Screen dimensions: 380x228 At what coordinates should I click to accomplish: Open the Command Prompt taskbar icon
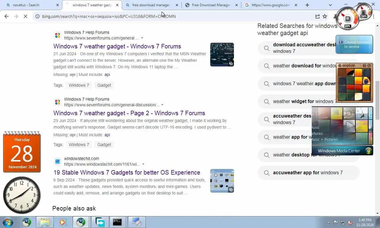(117, 222)
